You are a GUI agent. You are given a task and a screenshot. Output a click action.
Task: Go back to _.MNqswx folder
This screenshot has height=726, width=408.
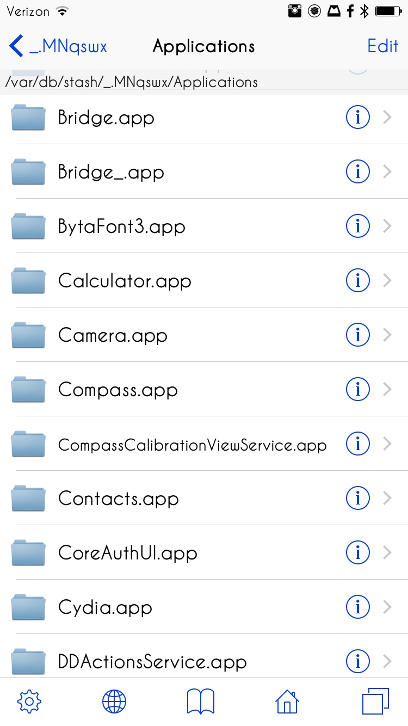(58, 46)
